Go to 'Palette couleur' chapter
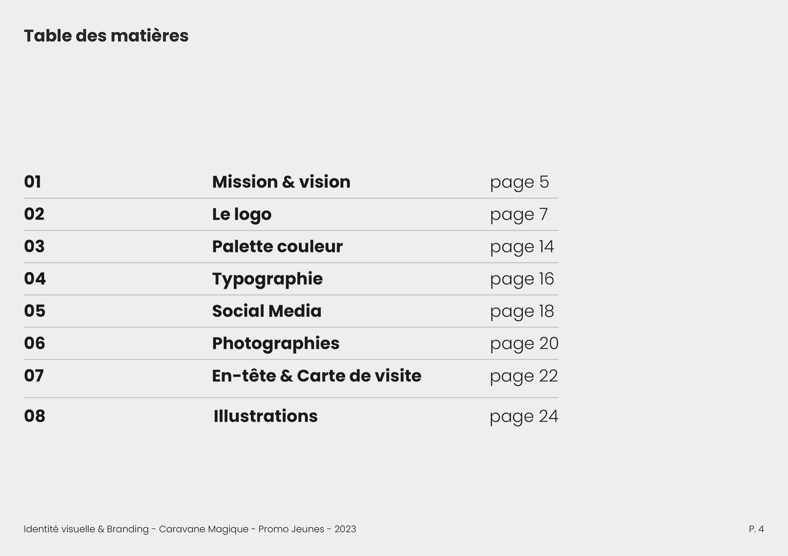This screenshot has width=788, height=556. click(x=277, y=247)
